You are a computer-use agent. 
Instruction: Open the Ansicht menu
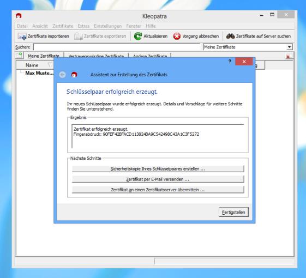point(40,26)
